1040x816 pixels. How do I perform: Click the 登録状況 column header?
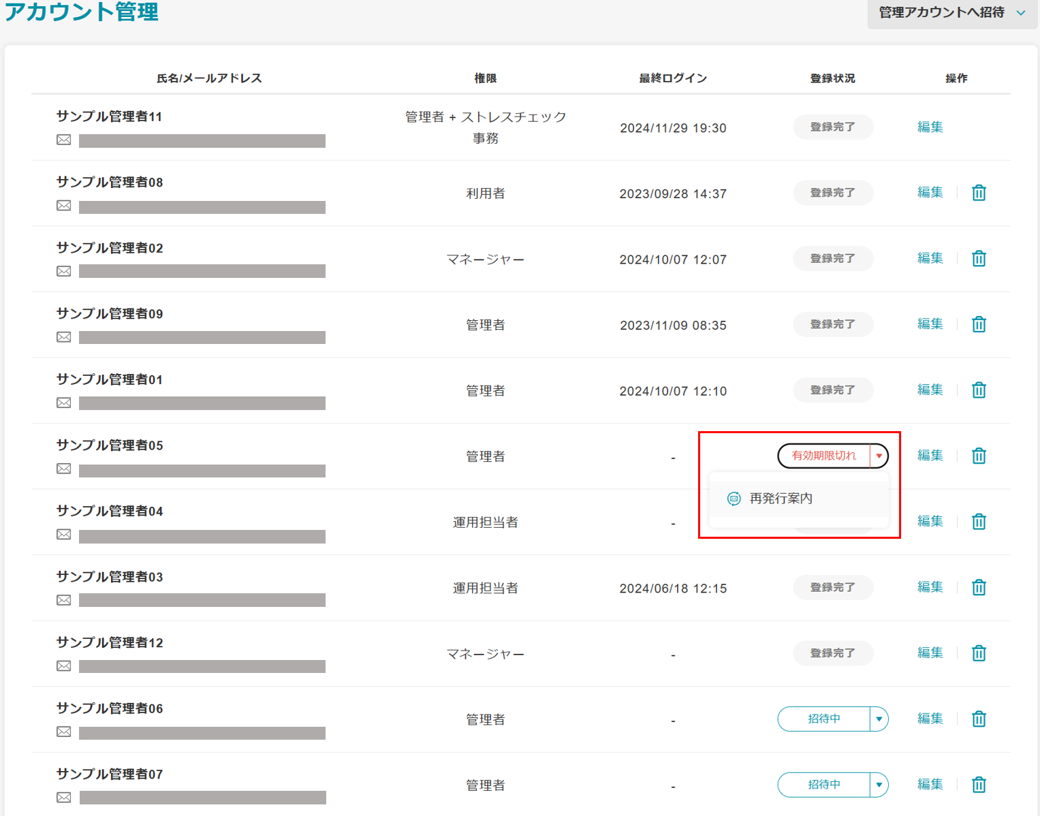pos(832,78)
